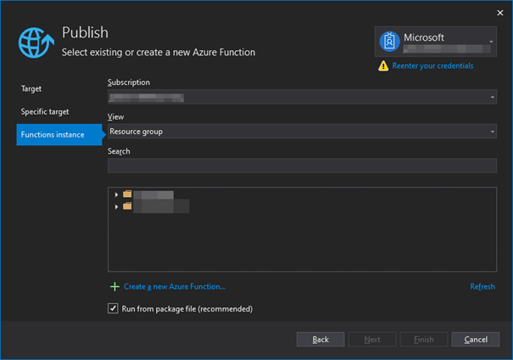Viewport: 513px width, 360px height.
Task: Expand the first resource group tree node
Action: [x=116, y=194]
